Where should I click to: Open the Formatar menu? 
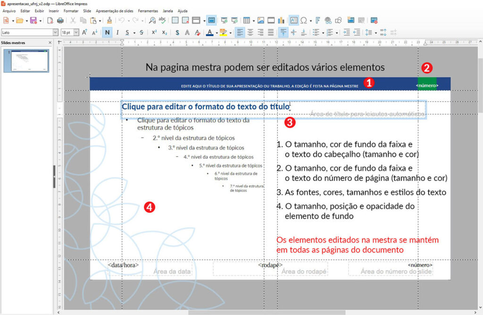(71, 10)
